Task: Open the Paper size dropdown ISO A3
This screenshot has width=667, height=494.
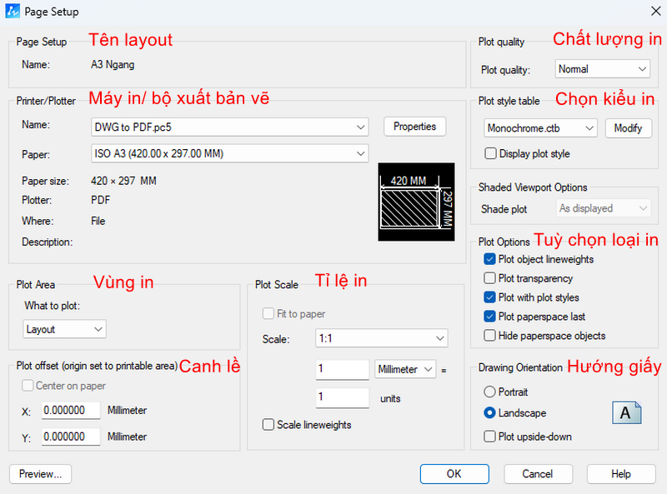Action: click(230, 153)
